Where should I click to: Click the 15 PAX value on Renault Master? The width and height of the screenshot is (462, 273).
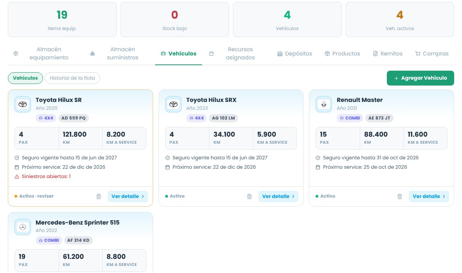point(323,134)
